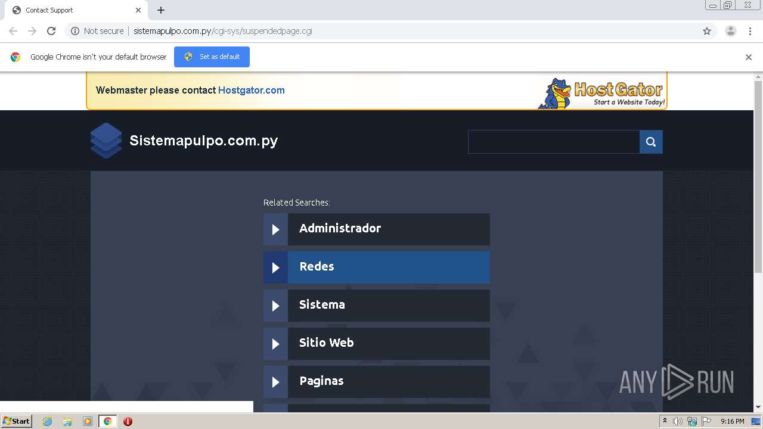Click the address bar URL
763x429 pixels.
tap(223, 31)
